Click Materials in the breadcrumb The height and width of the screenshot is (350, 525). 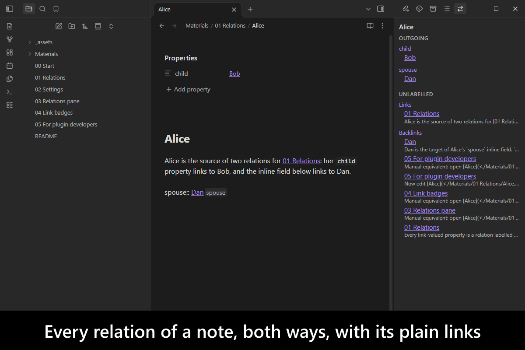coord(197,26)
